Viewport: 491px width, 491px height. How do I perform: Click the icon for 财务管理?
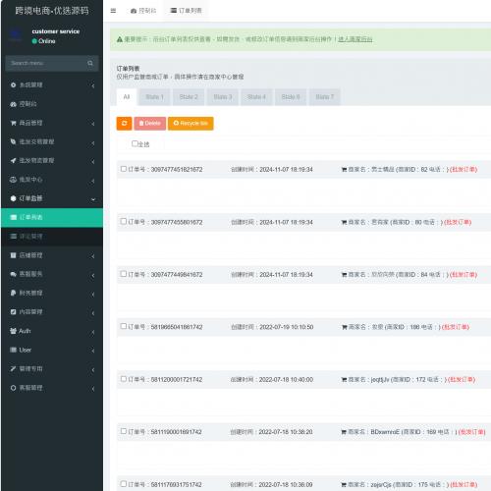(x=13, y=293)
